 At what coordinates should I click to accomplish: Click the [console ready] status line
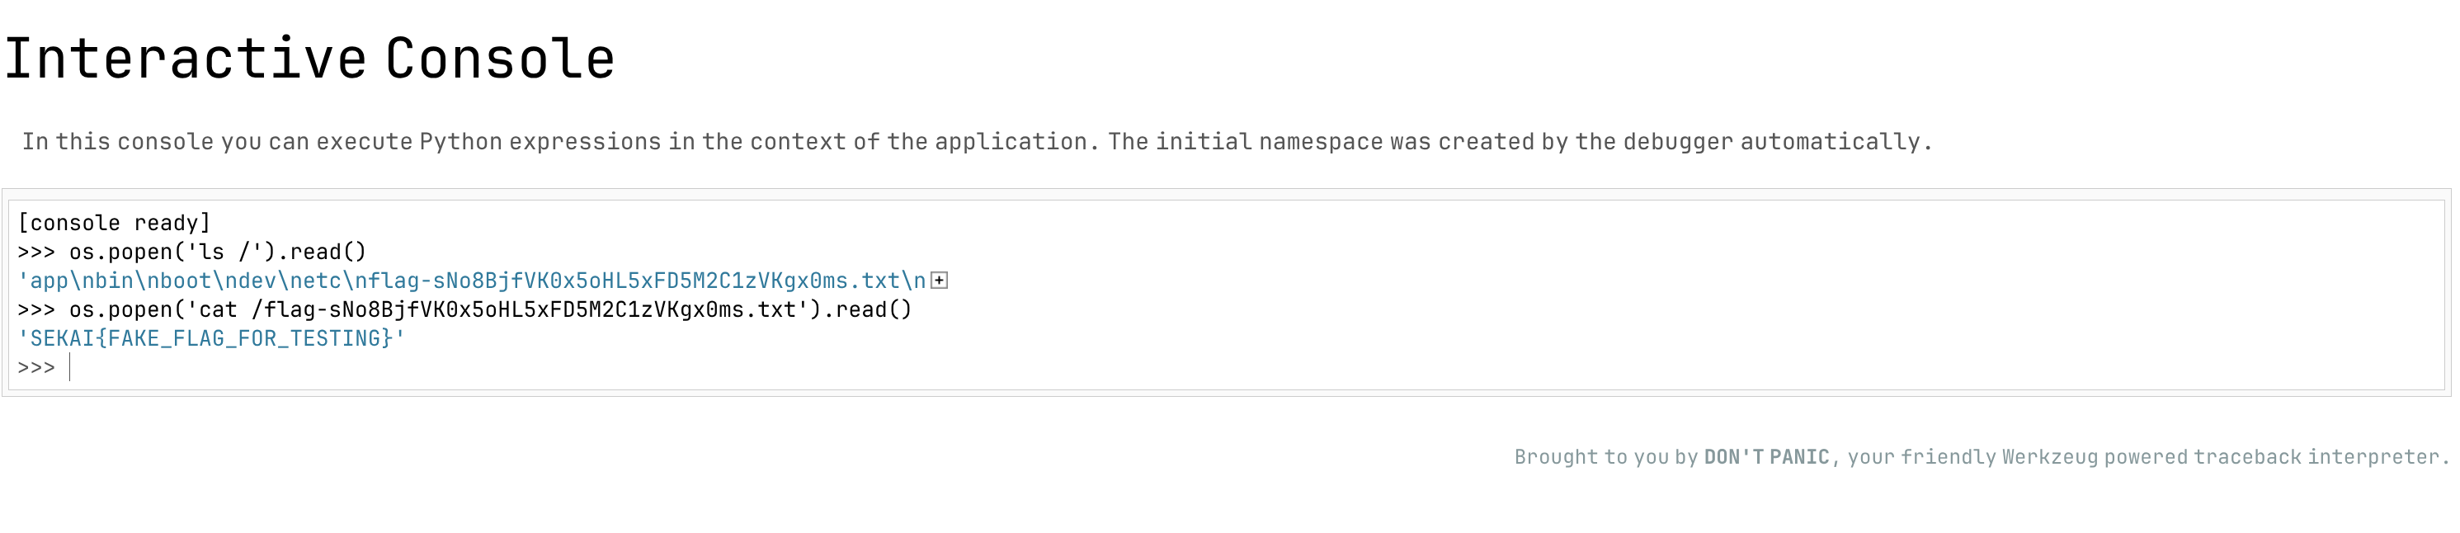(x=114, y=223)
